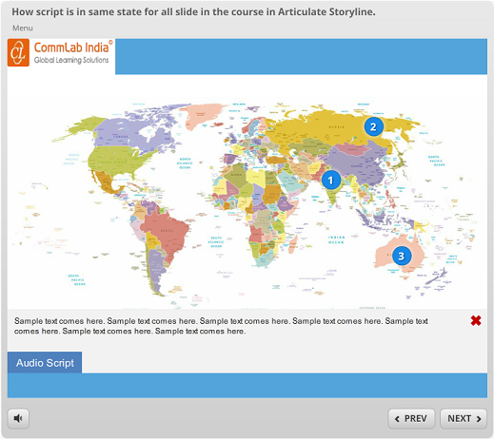Click the slide title heading text

click(x=193, y=11)
